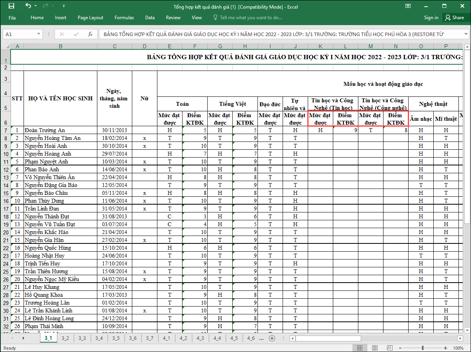Click the Save icon in the title bar
The width and height of the screenshot is (471, 352).
[11, 6]
